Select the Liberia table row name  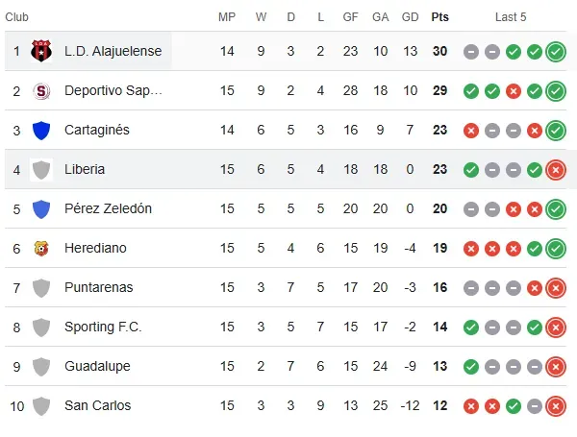click(85, 169)
